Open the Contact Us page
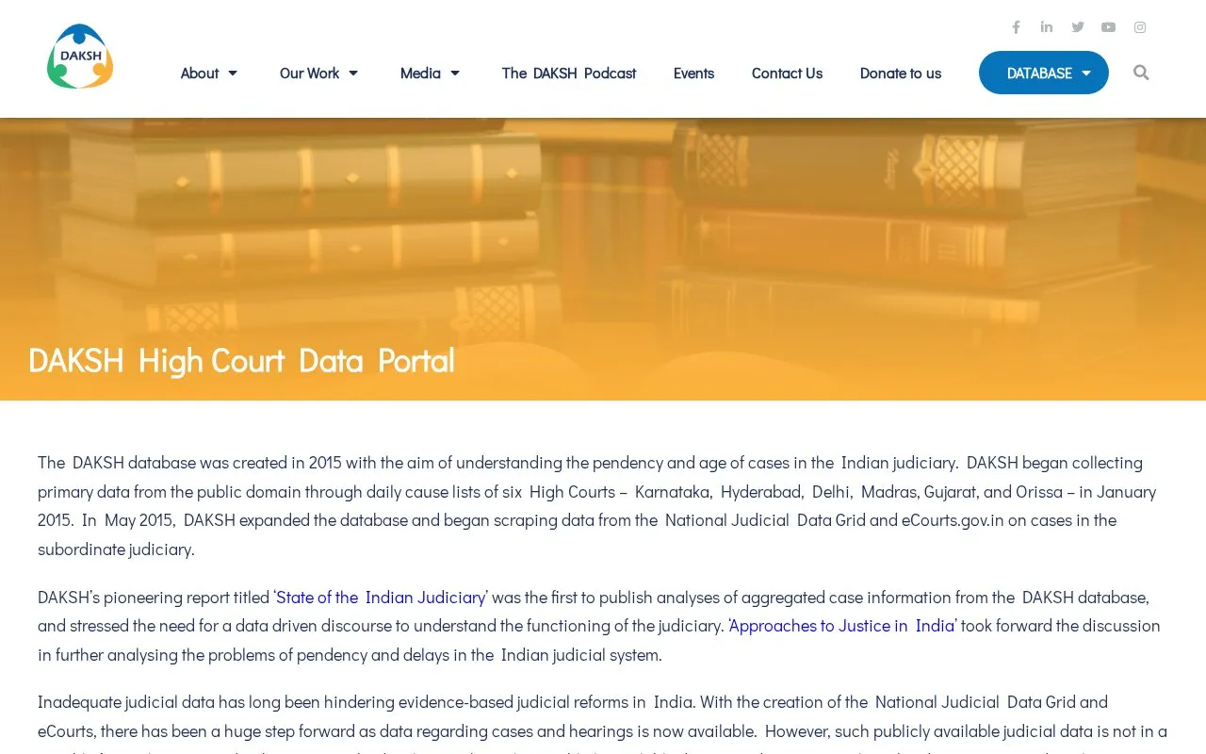The height and width of the screenshot is (754, 1206). (x=787, y=74)
